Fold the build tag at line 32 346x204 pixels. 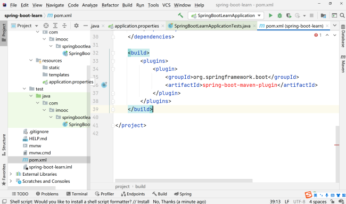[113, 53]
